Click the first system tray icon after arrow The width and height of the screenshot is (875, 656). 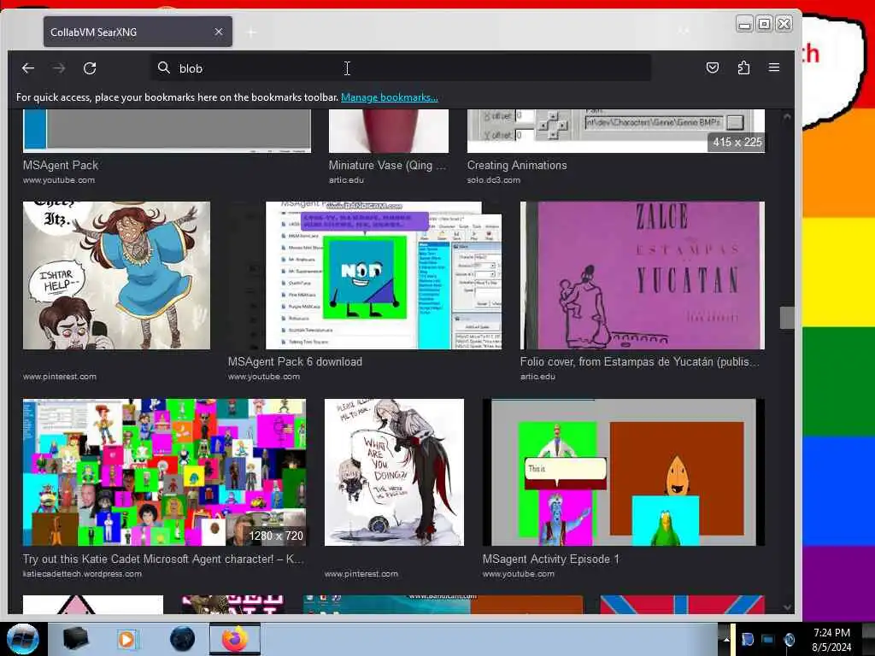point(747,640)
